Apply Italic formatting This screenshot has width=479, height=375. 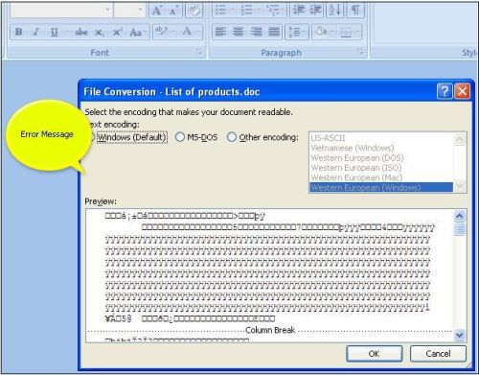click(x=36, y=32)
